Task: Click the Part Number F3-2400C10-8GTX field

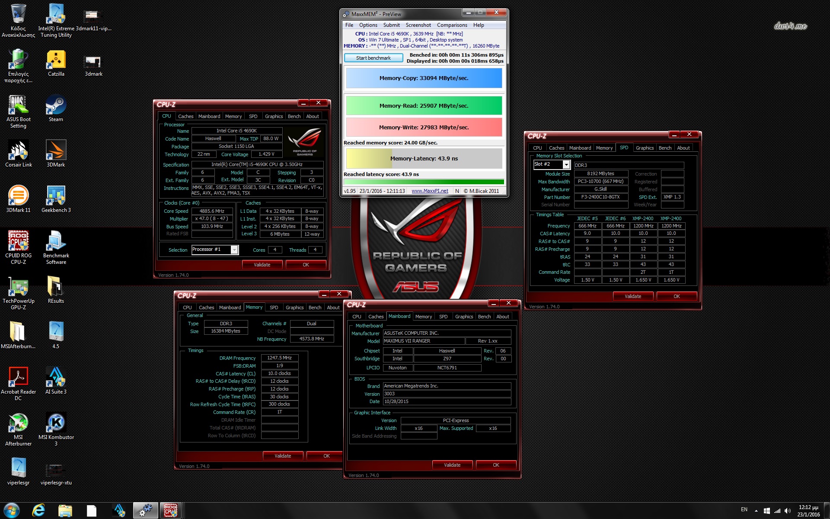Action: tap(601, 197)
